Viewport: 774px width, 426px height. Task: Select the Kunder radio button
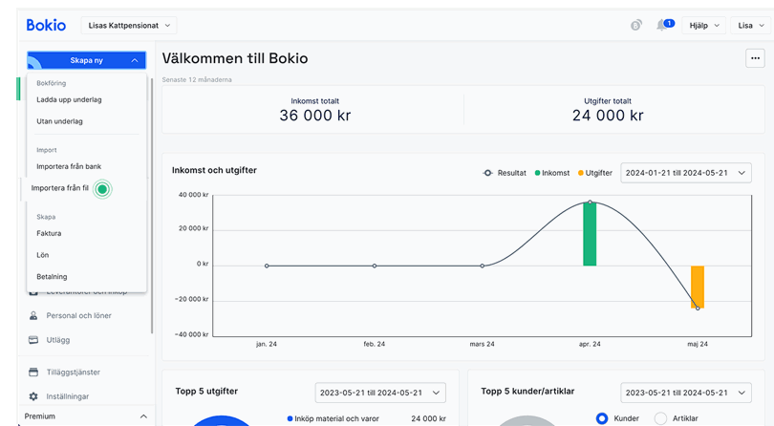click(602, 418)
